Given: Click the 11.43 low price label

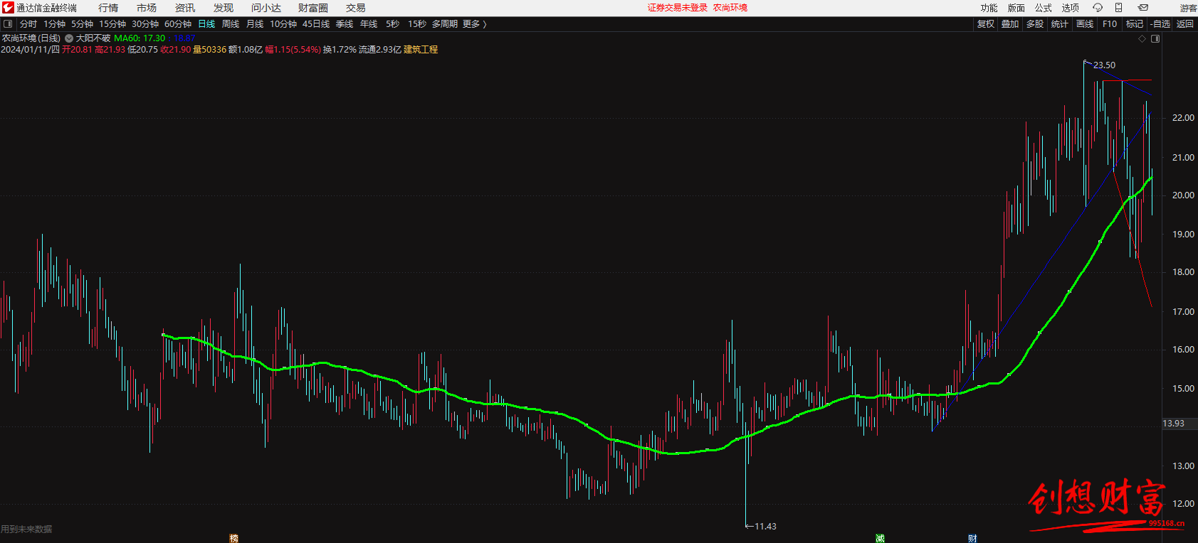Looking at the screenshot, I should (x=765, y=527).
